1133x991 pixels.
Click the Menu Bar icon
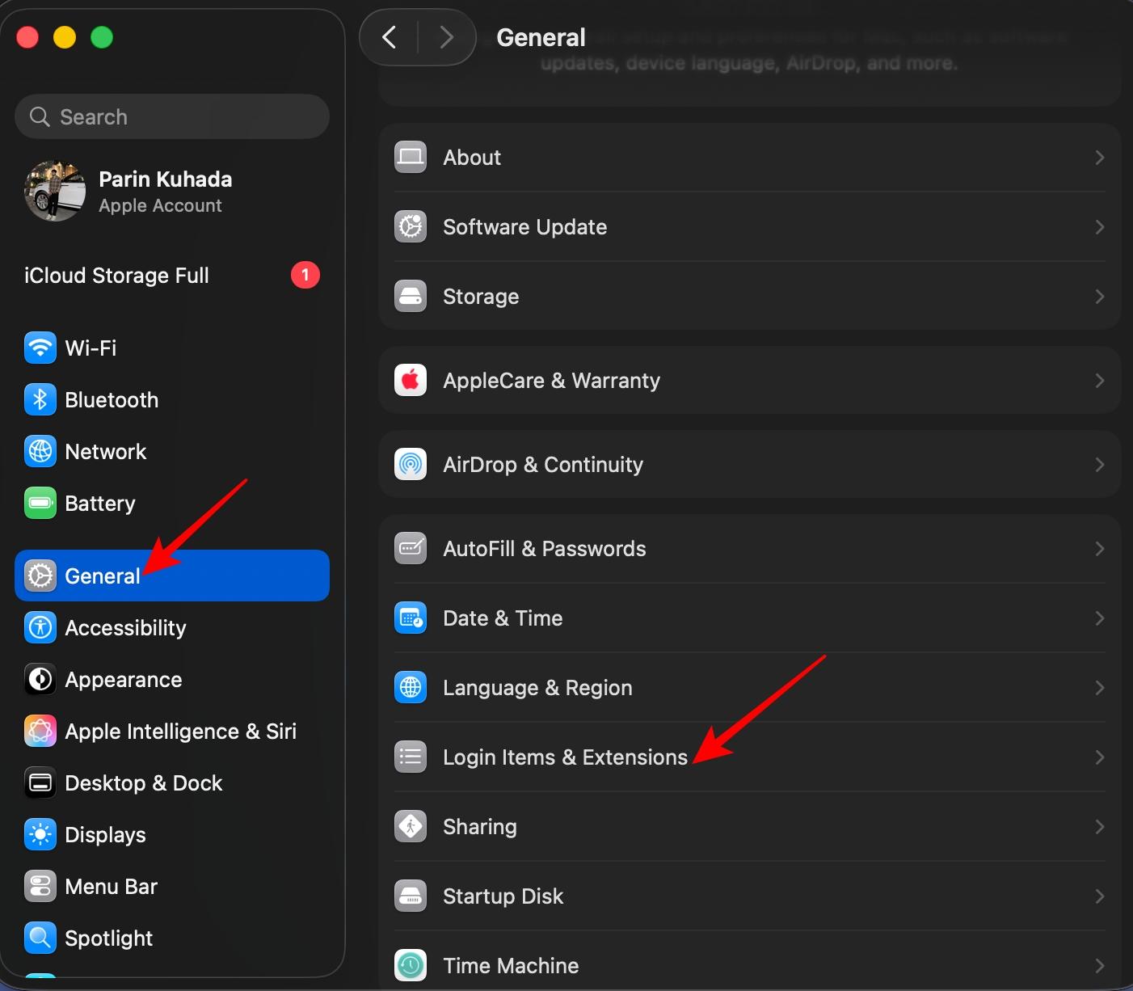click(x=40, y=887)
